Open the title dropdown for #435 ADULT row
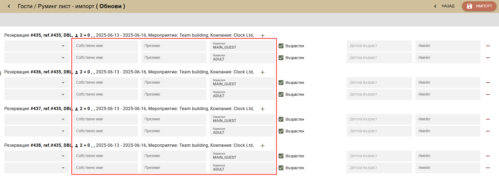Image resolution: width=499 pixels, height=177 pixels. pyautogui.click(x=37, y=58)
